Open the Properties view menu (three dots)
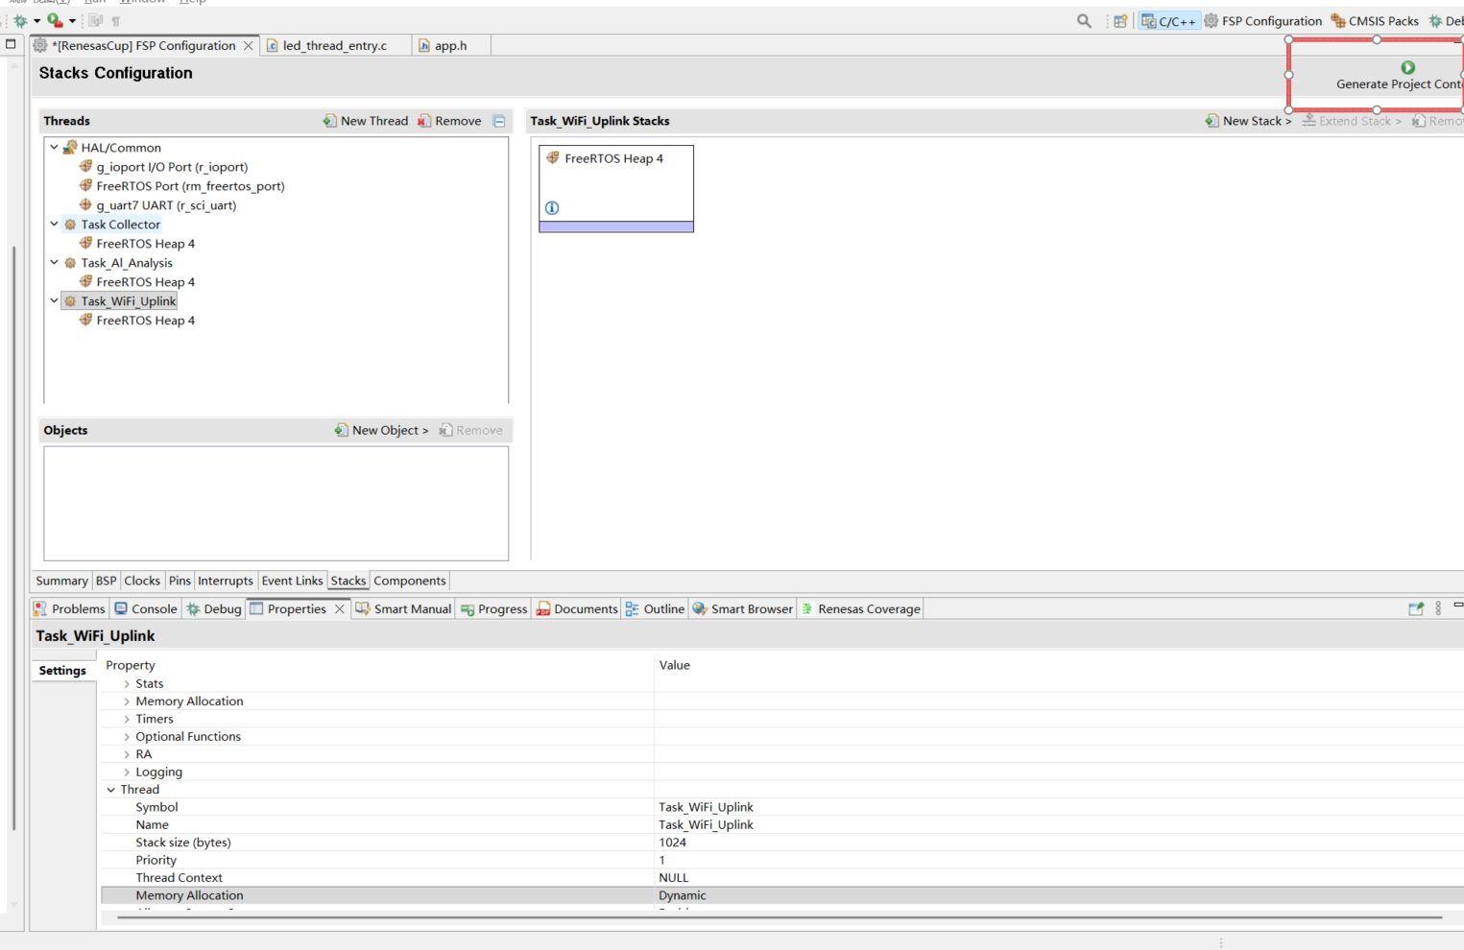Viewport: 1464px width, 950px height. [x=1438, y=608]
